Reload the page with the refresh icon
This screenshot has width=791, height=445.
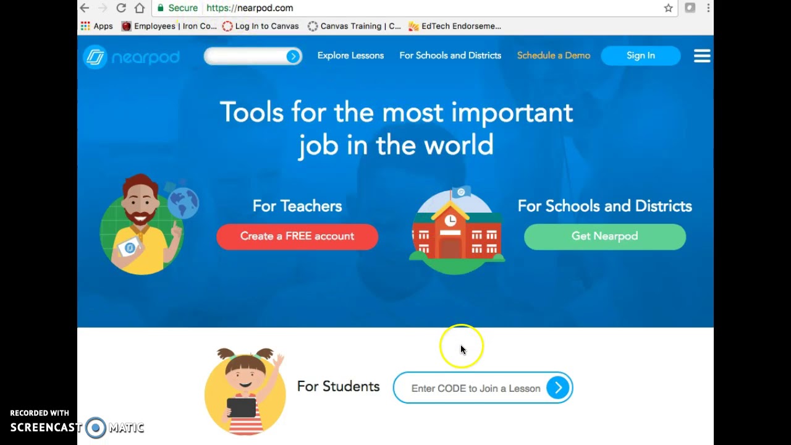(121, 8)
